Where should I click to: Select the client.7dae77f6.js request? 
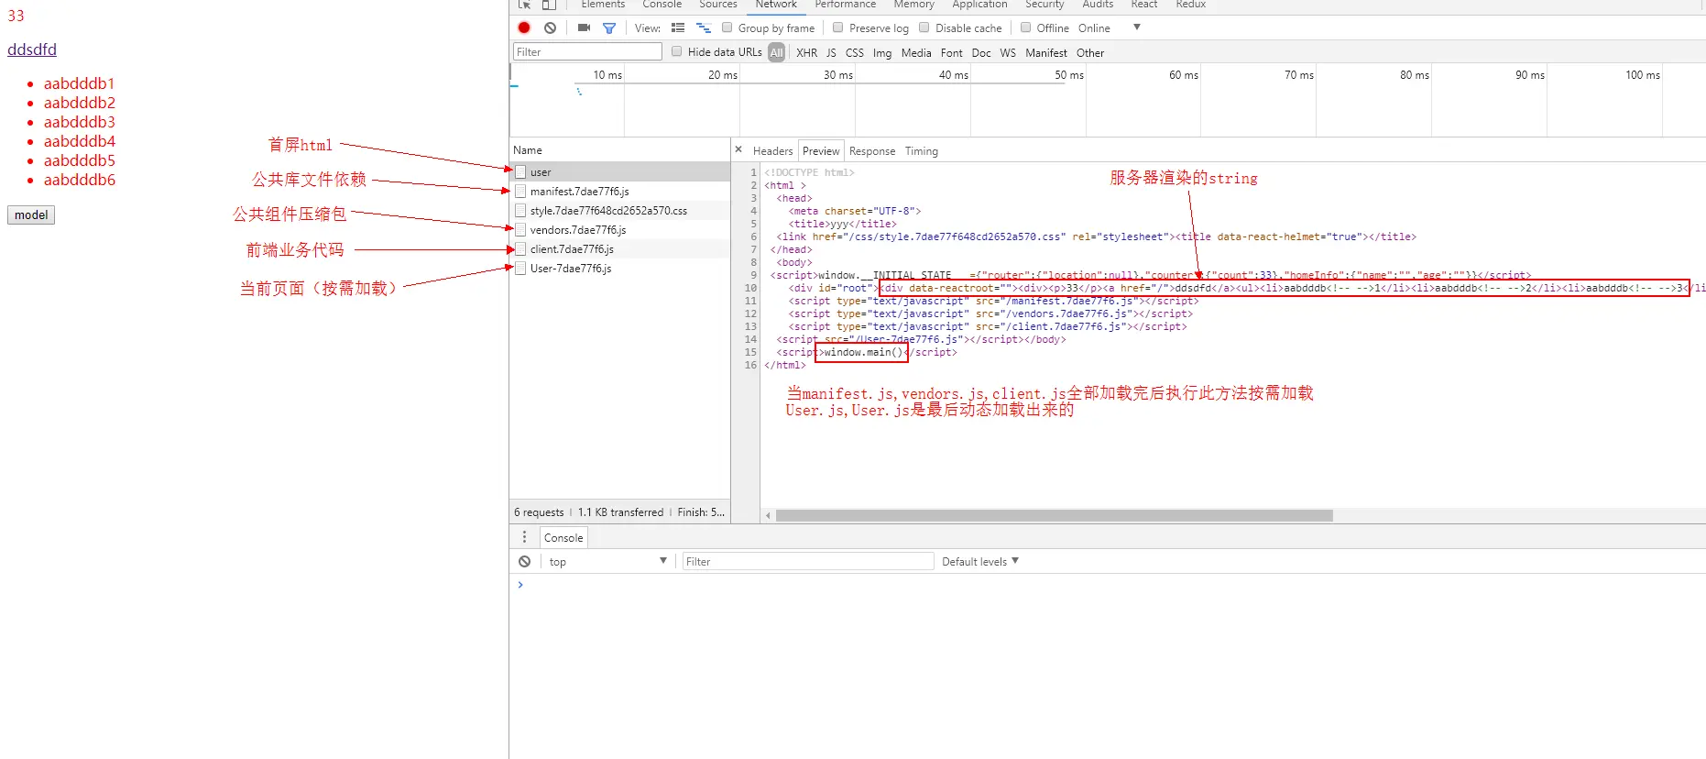pos(620,248)
